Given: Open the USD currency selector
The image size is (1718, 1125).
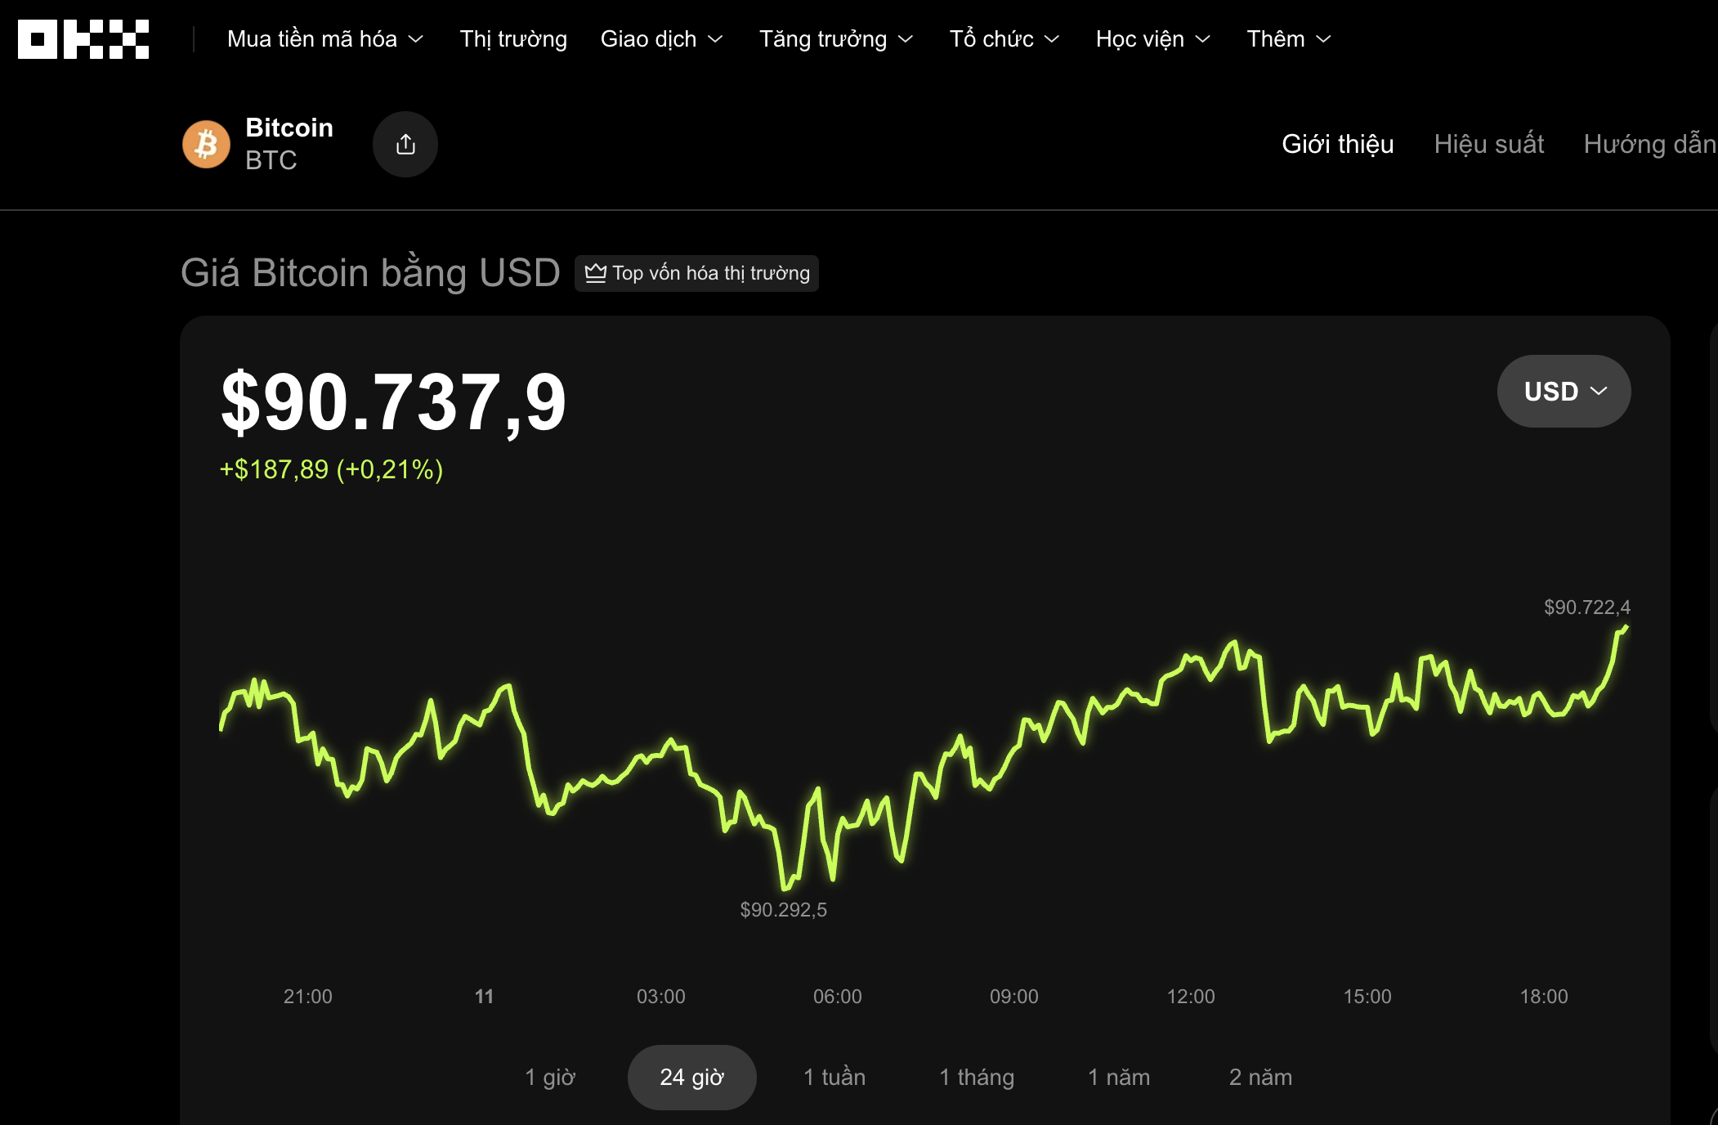Looking at the screenshot, I should 1563,391.
